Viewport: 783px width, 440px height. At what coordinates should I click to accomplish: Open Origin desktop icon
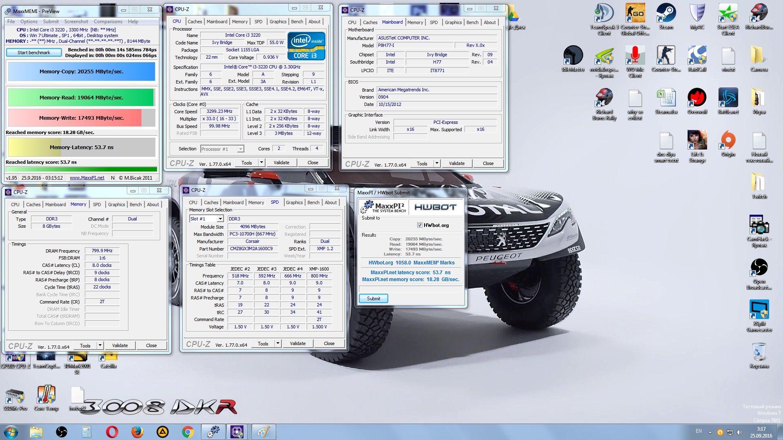tap(728, 143)
